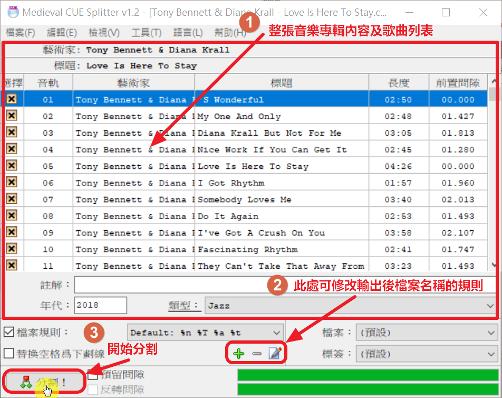Open the 檔案(F) menu
The width and height of the screenshot is (502, 398).
(21, 32)
